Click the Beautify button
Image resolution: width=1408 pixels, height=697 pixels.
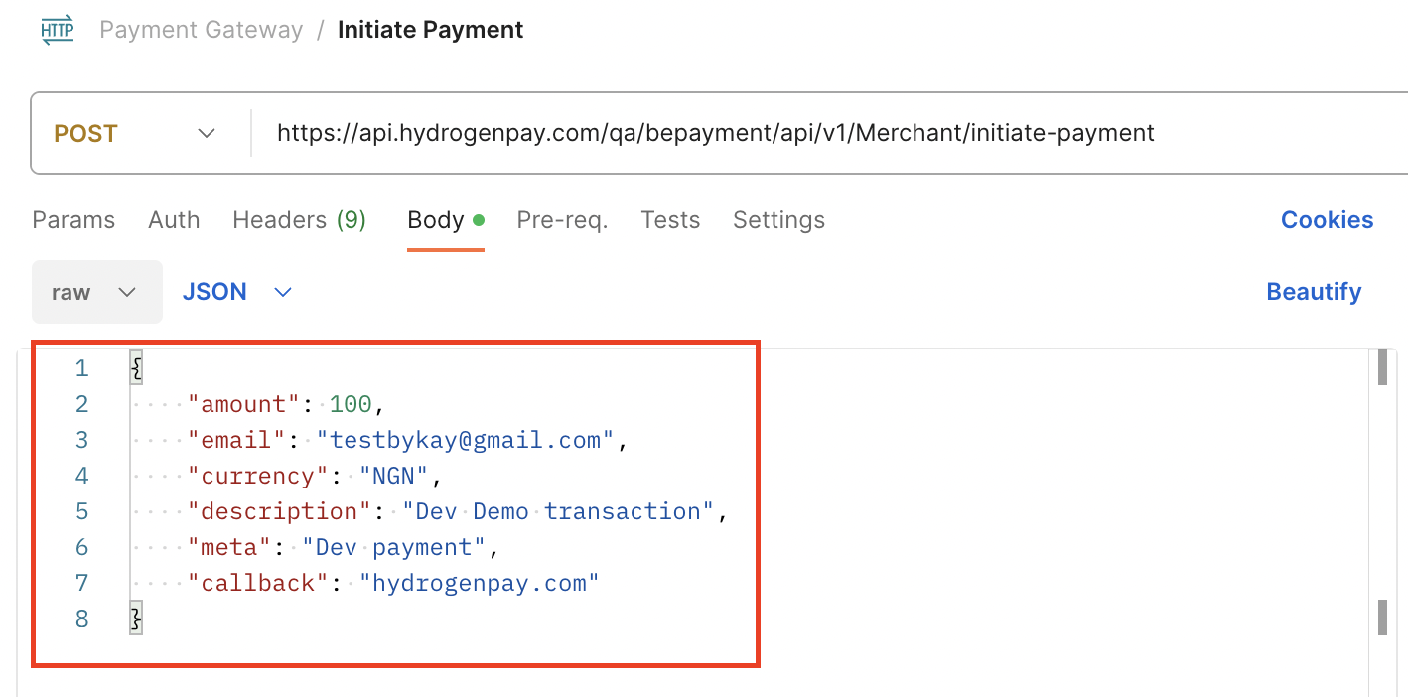coord(1314,292)
